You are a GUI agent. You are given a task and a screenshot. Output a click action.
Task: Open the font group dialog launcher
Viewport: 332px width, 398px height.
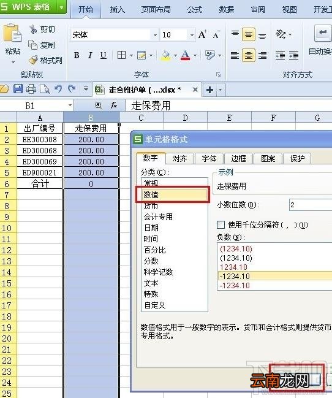[x=219, y=75]
